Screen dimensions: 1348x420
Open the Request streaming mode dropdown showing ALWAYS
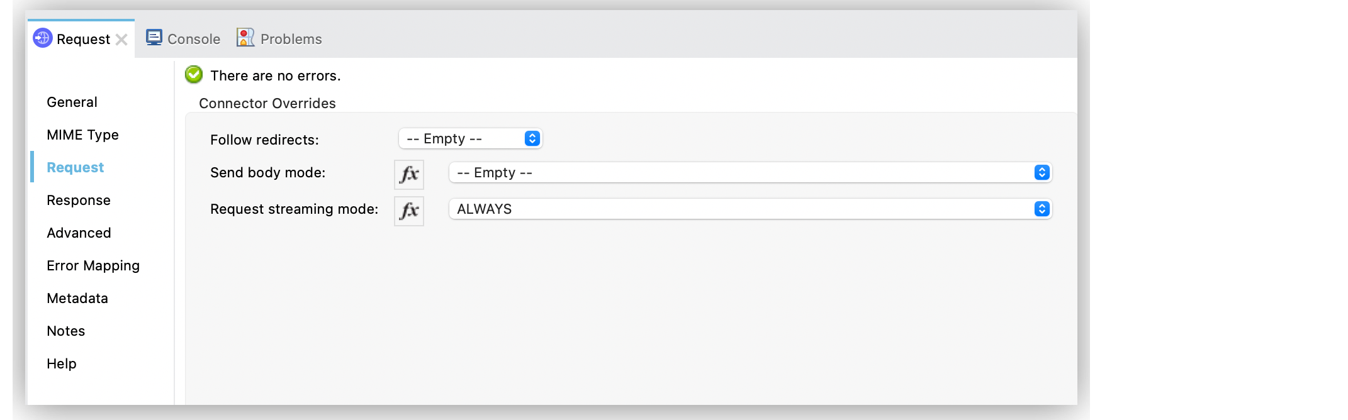pyautogui.click(x=749, y=209)
